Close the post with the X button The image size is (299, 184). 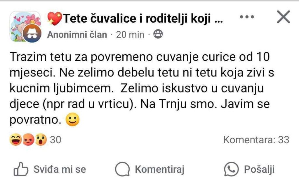283,18
